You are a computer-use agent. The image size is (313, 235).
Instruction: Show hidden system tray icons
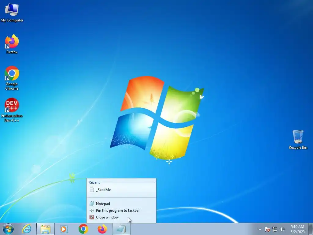pos(260,229)
